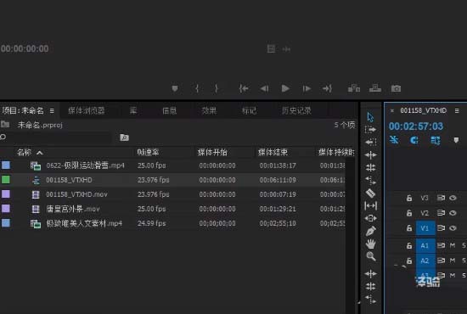Toggle linked selection in timeline
Viewport: 467px width, 314px height.
[435, 140]
